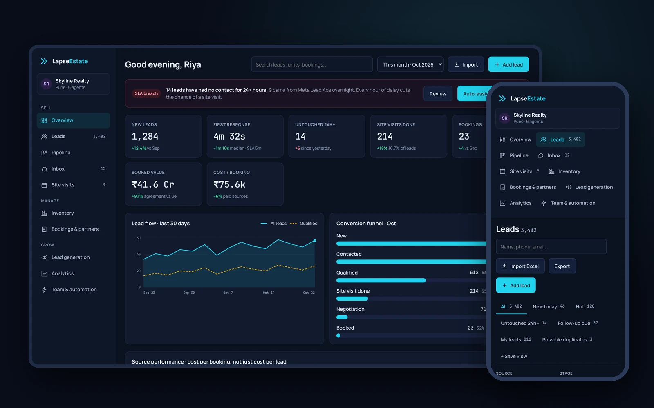654x408 pixels.
Task: Open the Inbox speech-bubble icon in desktop sidebar
Action: click(44, 169)
